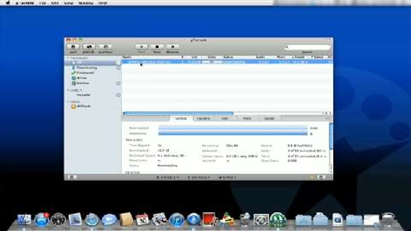Open iTunes from the dock
Image resolution: width=411 pixels, height=231 pixels.
click(x=177, y=219)
